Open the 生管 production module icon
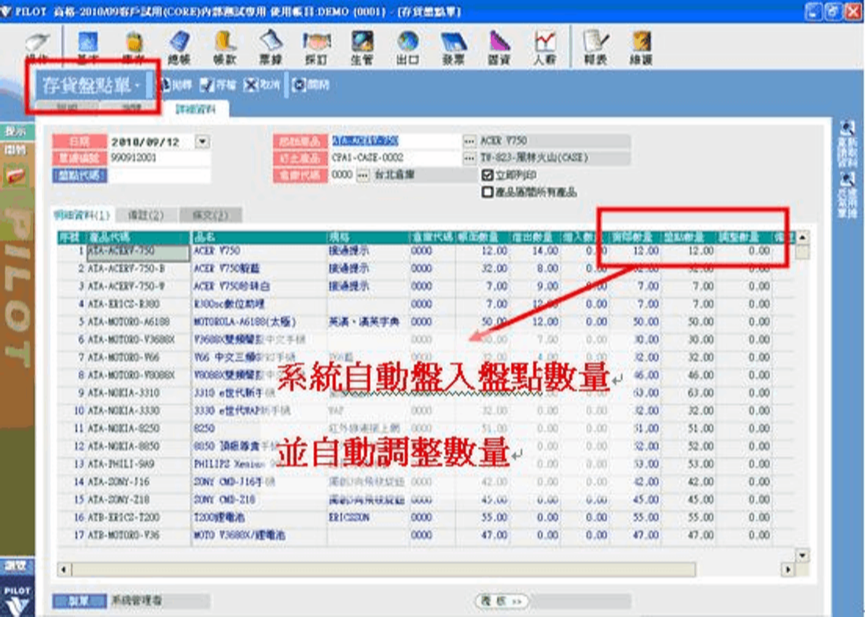Viewport: 865px width, 617px height. click(x=362, y=46)
